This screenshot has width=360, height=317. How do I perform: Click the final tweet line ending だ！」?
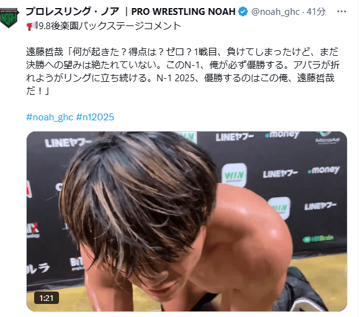point(38,91)
